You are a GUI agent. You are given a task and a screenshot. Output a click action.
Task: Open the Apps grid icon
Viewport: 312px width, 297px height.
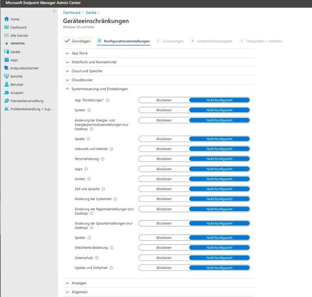click(6, 60)
